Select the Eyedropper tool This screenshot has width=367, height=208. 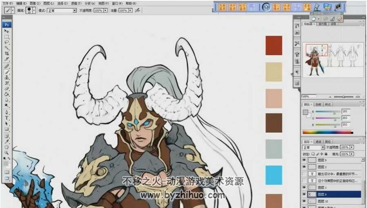pyautogui.click(x=7, y=141)
